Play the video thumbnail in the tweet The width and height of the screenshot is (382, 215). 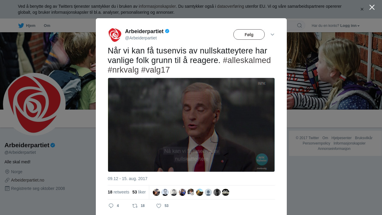191,125
